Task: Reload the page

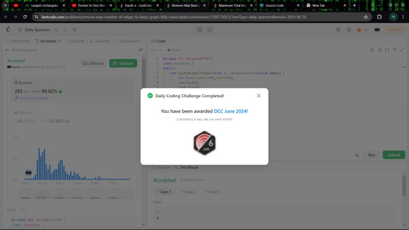Action: pyautogui.click(x=25, y=17)
